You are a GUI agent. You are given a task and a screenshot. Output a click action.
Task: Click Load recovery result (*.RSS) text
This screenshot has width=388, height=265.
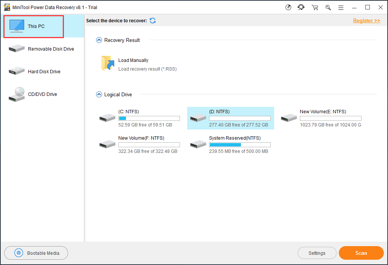(x=147, y=69)
